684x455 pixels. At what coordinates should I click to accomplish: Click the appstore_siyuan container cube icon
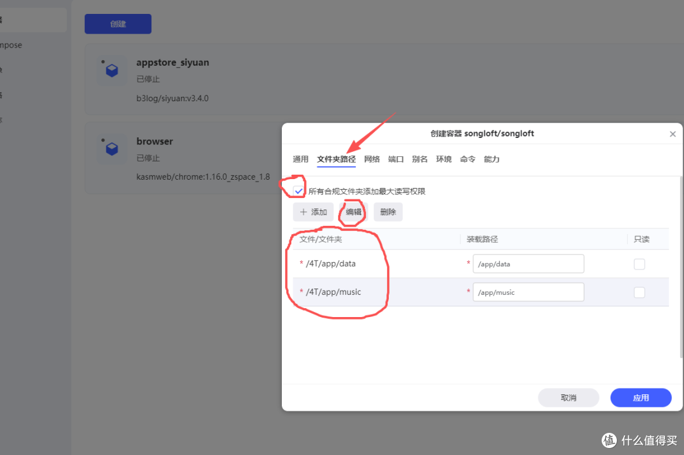click(112, 70)
